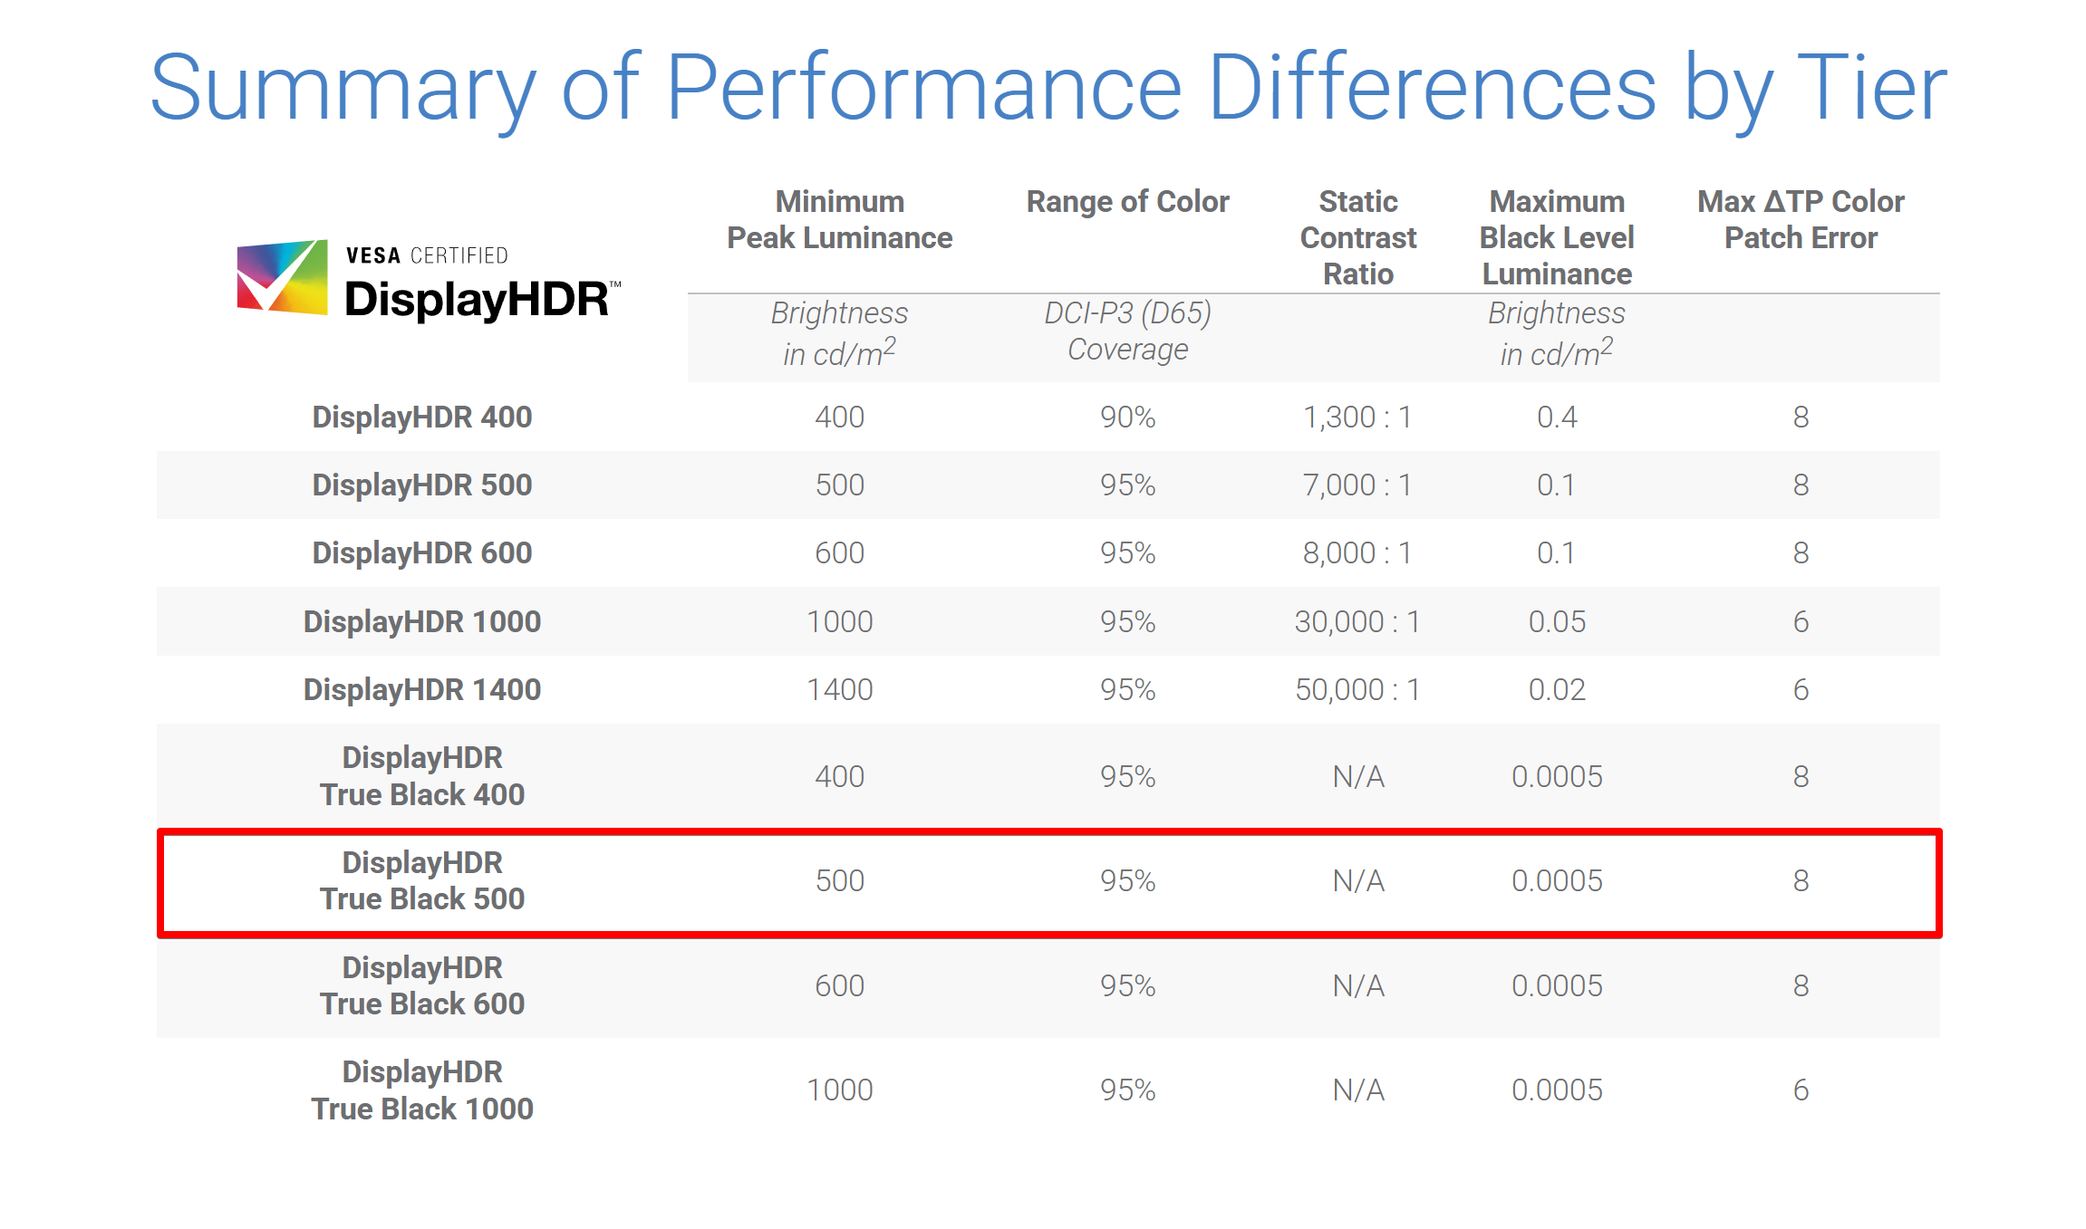Select the 'Max ΔTP Color Patch Error' header

click(1801, 219)
